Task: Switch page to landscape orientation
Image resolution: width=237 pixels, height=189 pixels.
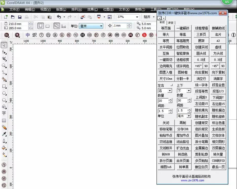Action: [x=47, y=26]
